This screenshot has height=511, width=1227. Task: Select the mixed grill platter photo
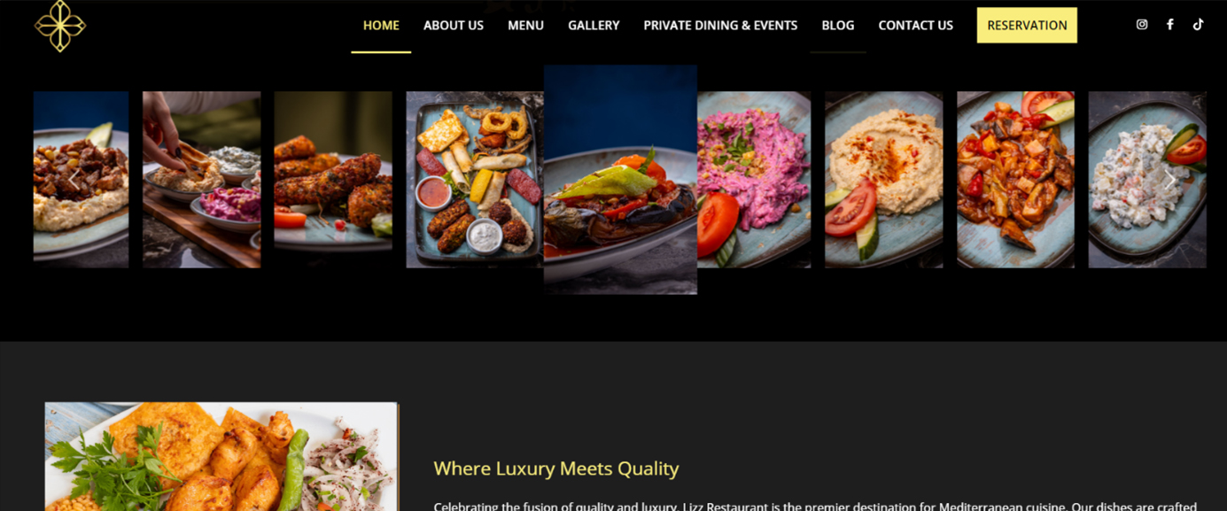pyautogui.click(x=475, y=180)
